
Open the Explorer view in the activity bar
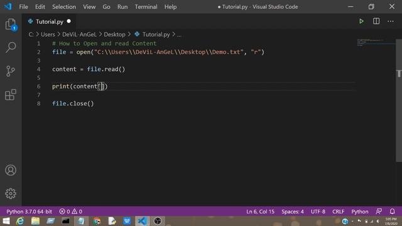click(x=11, y=24)
